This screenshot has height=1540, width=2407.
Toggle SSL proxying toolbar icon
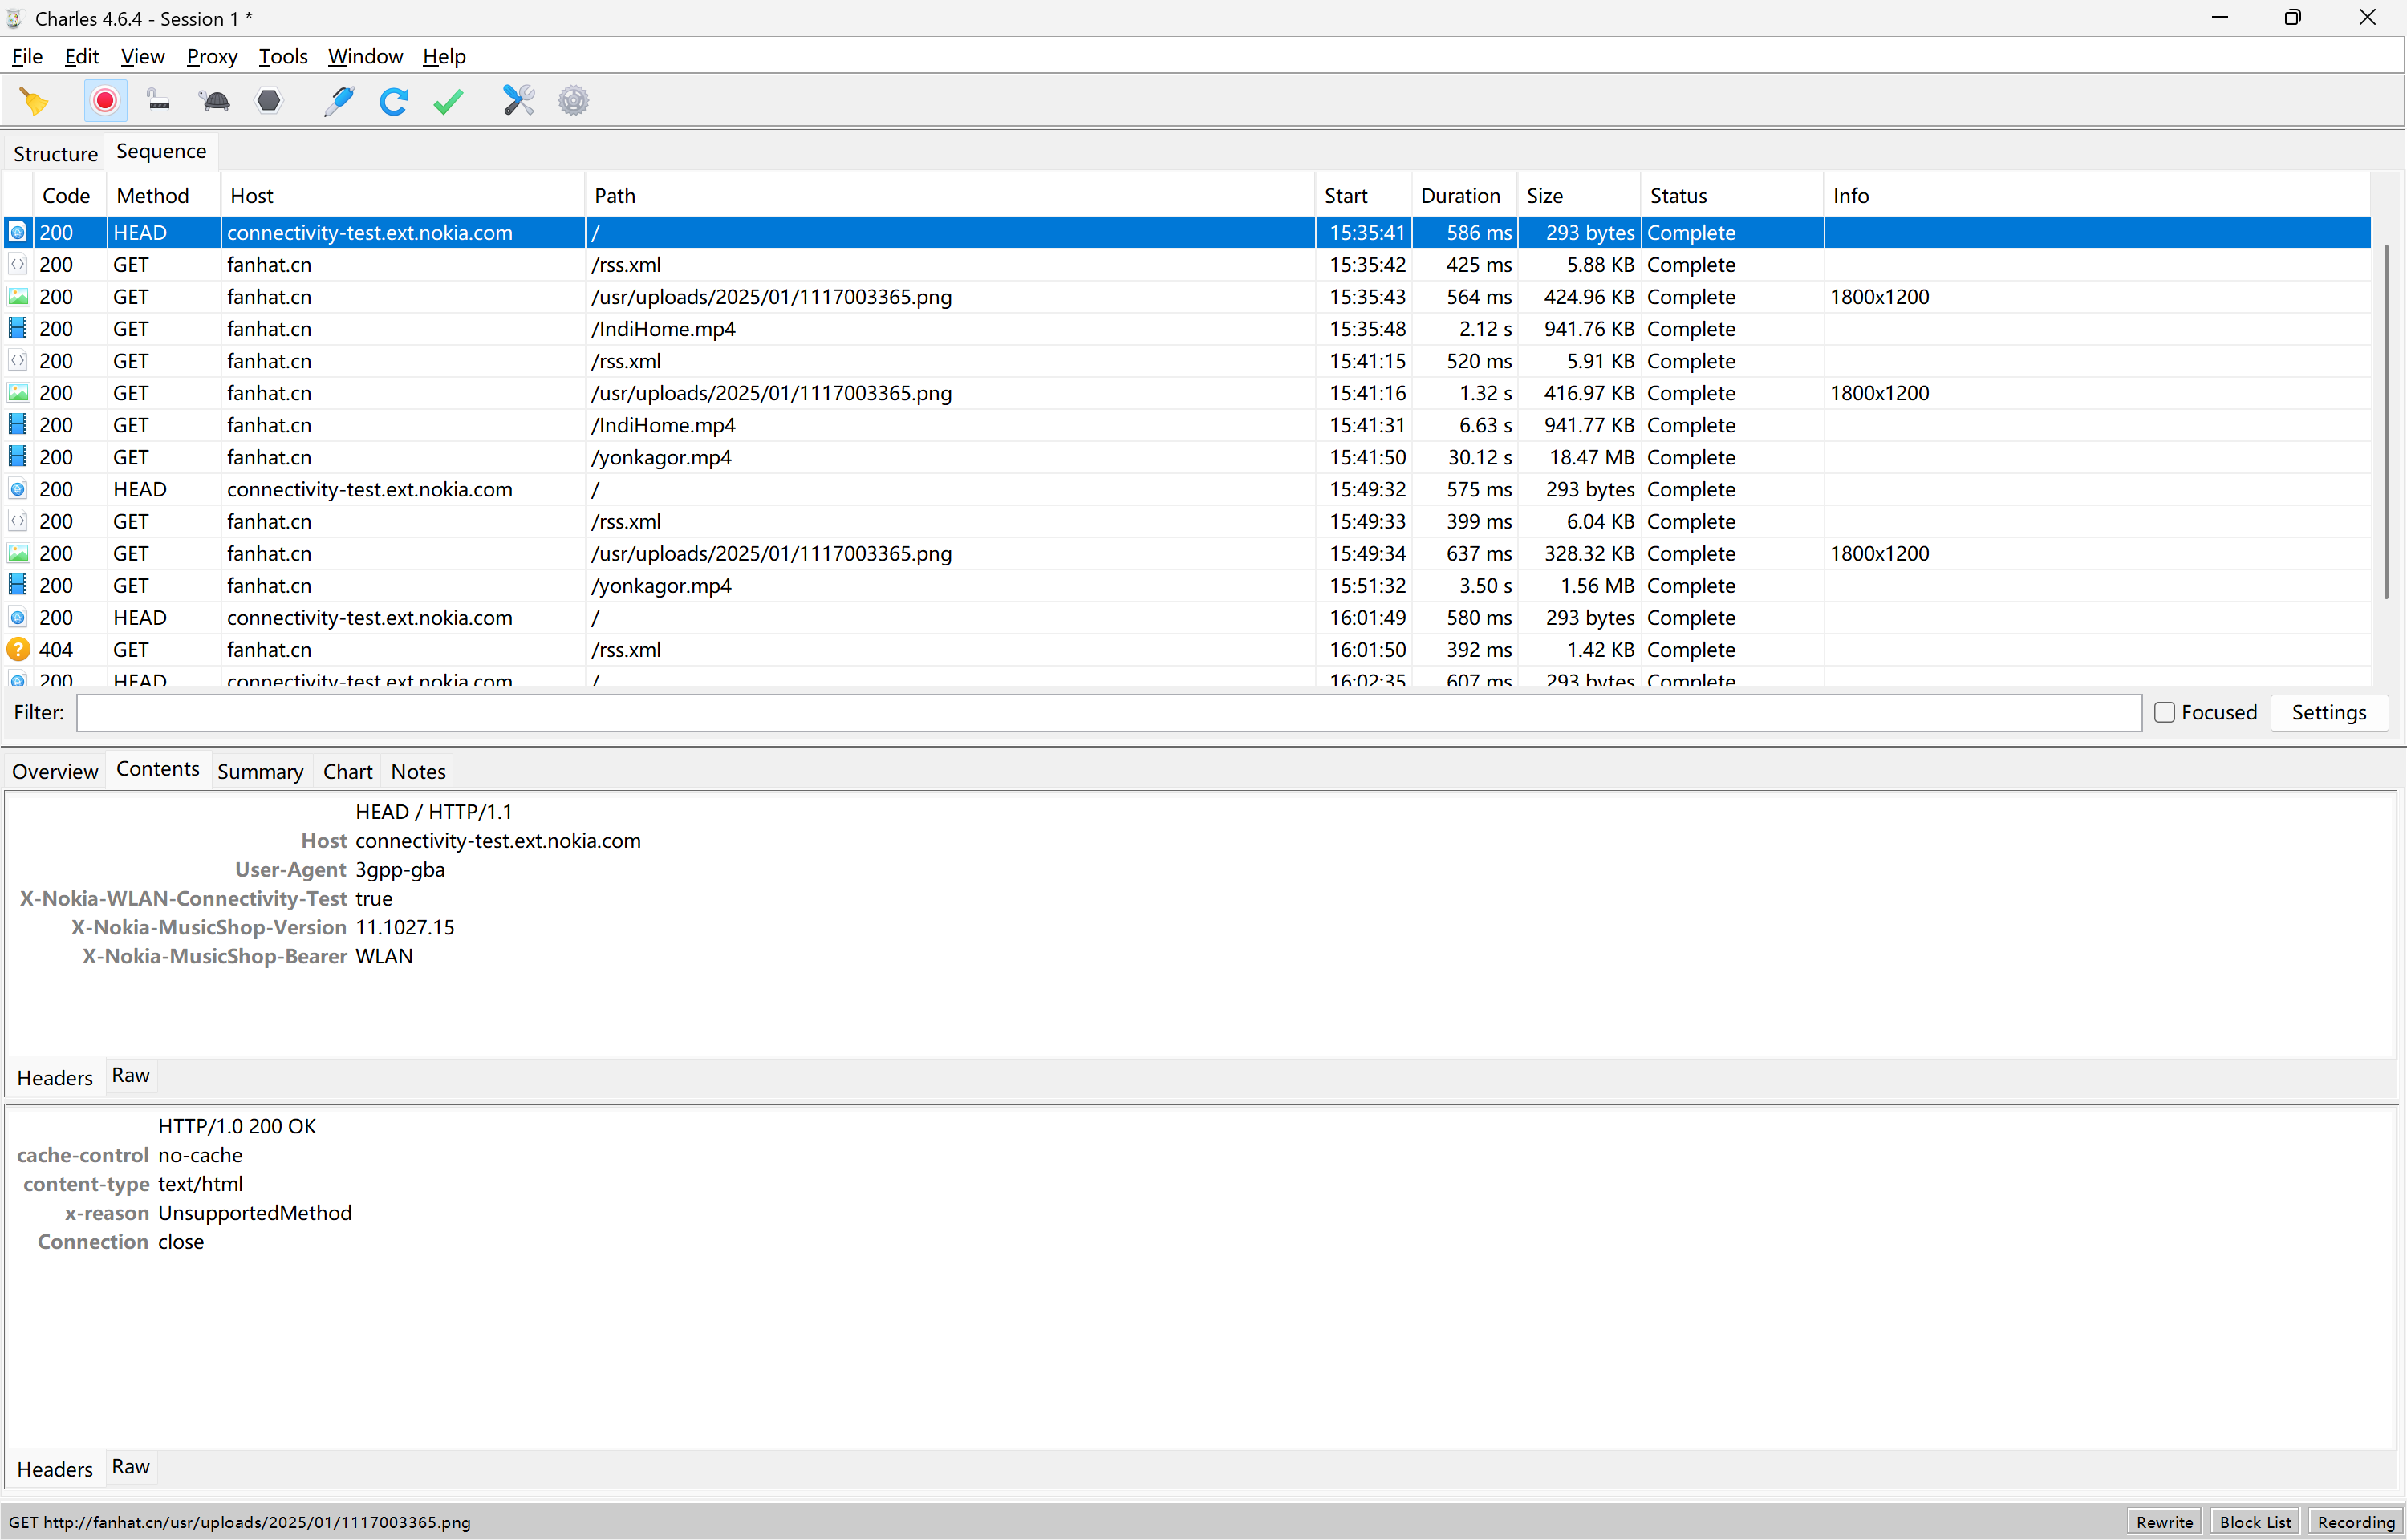point(159,101)
